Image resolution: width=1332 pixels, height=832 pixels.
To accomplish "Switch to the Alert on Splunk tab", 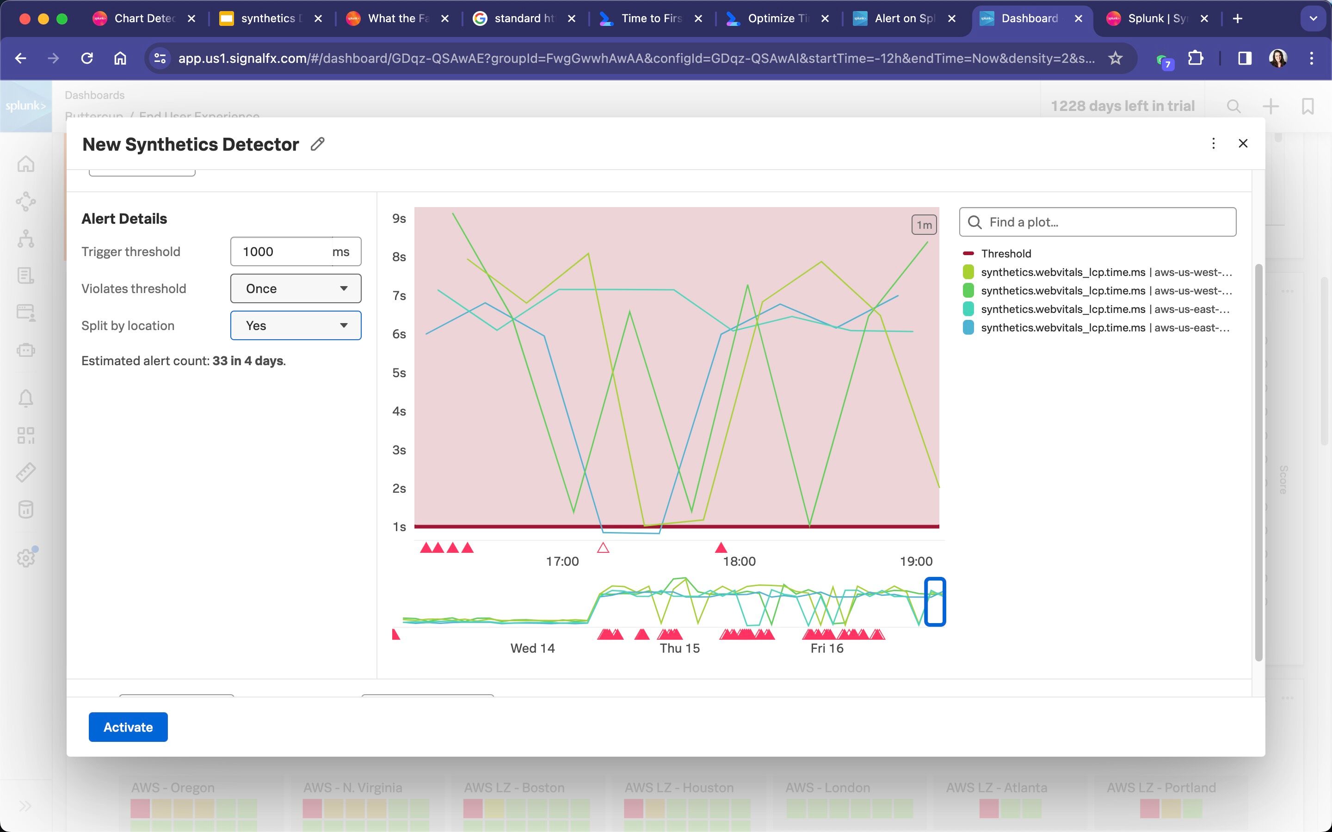I will point(904,18).
